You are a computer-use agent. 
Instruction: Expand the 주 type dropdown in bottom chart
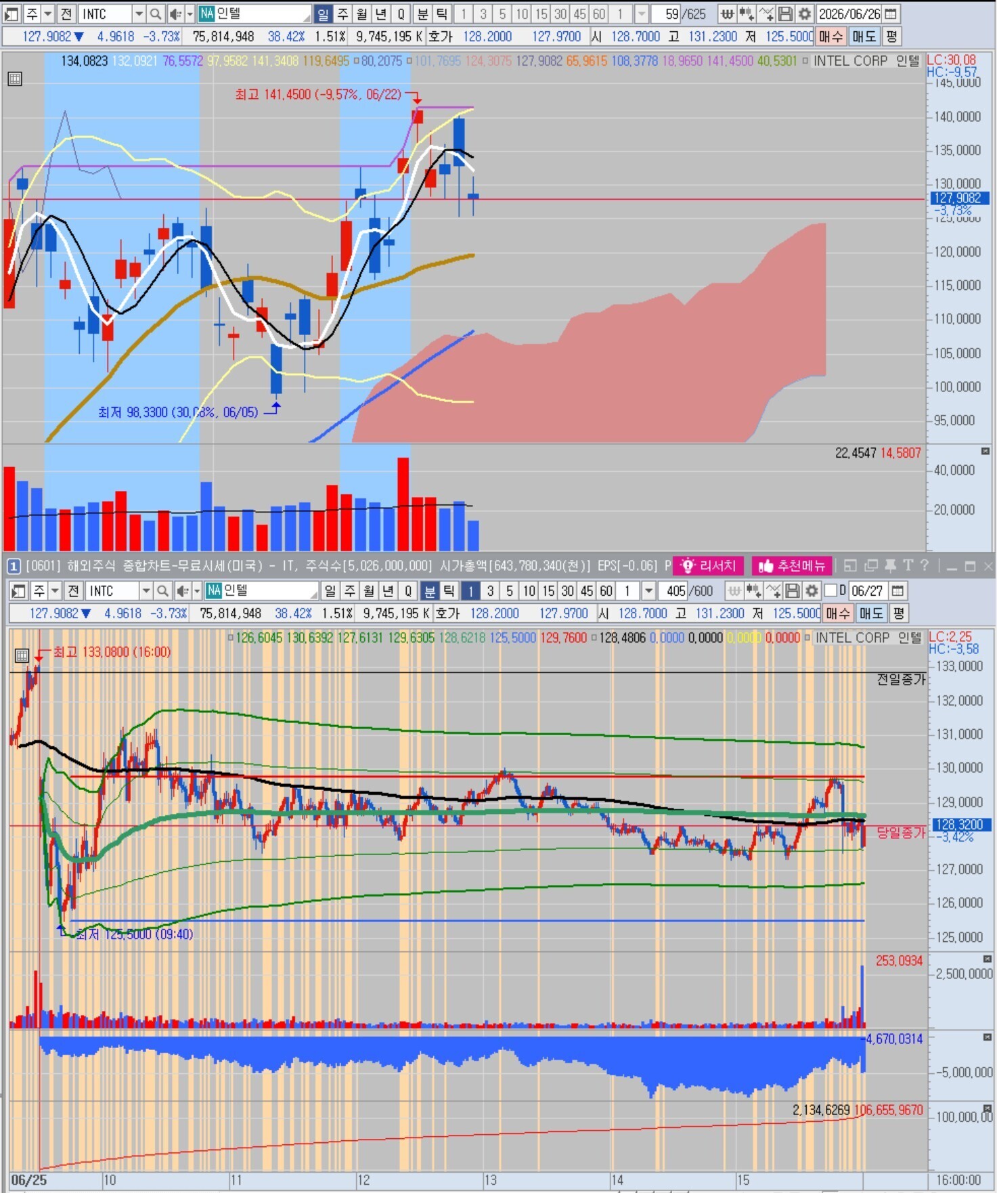pyautogui.click(x=55, y=591)
